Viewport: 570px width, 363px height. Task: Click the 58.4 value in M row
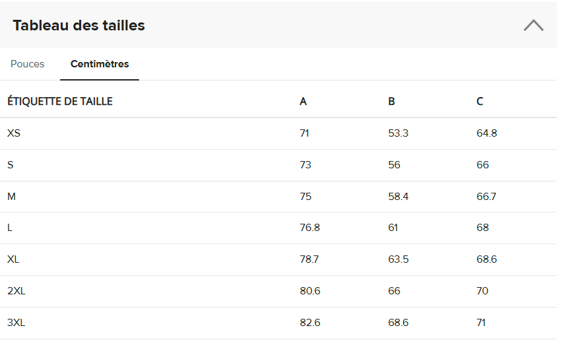(x=398, y=197)
